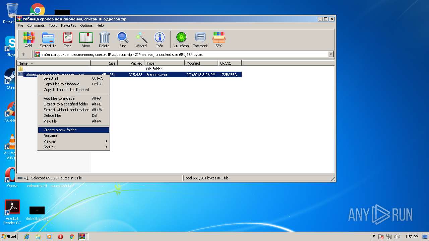Open the CCleaner desktop shortcut
429x241 pixels.
tap(12, 112)
